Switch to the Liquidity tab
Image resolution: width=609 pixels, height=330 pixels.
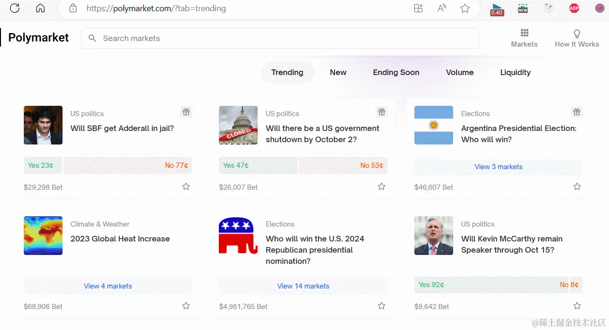click(x=515, y=72)
